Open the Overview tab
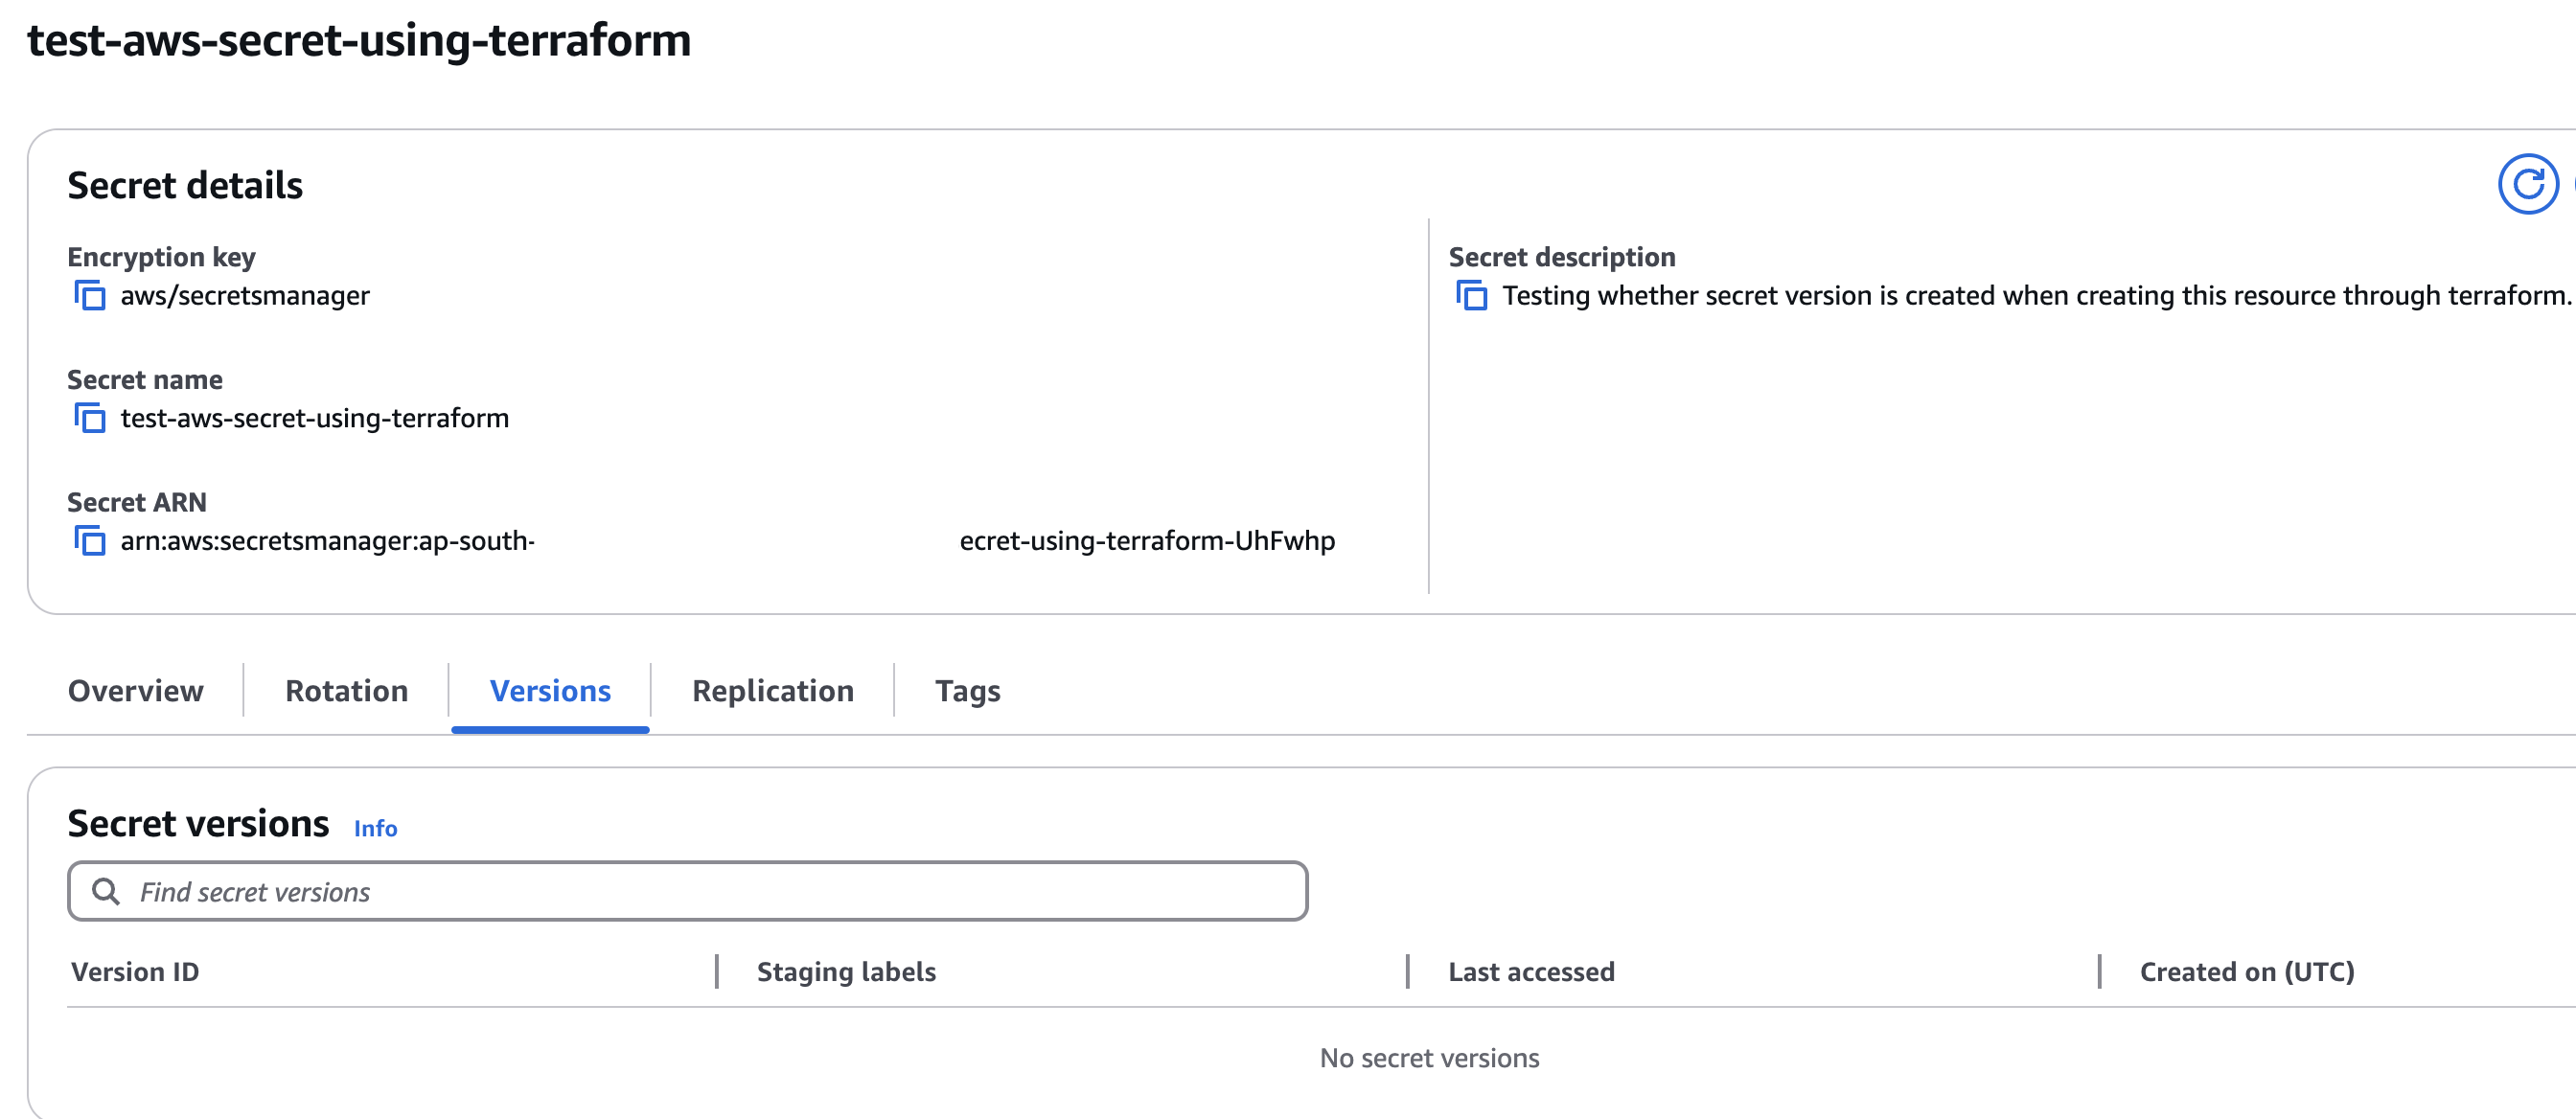 (x=136, y=691)
